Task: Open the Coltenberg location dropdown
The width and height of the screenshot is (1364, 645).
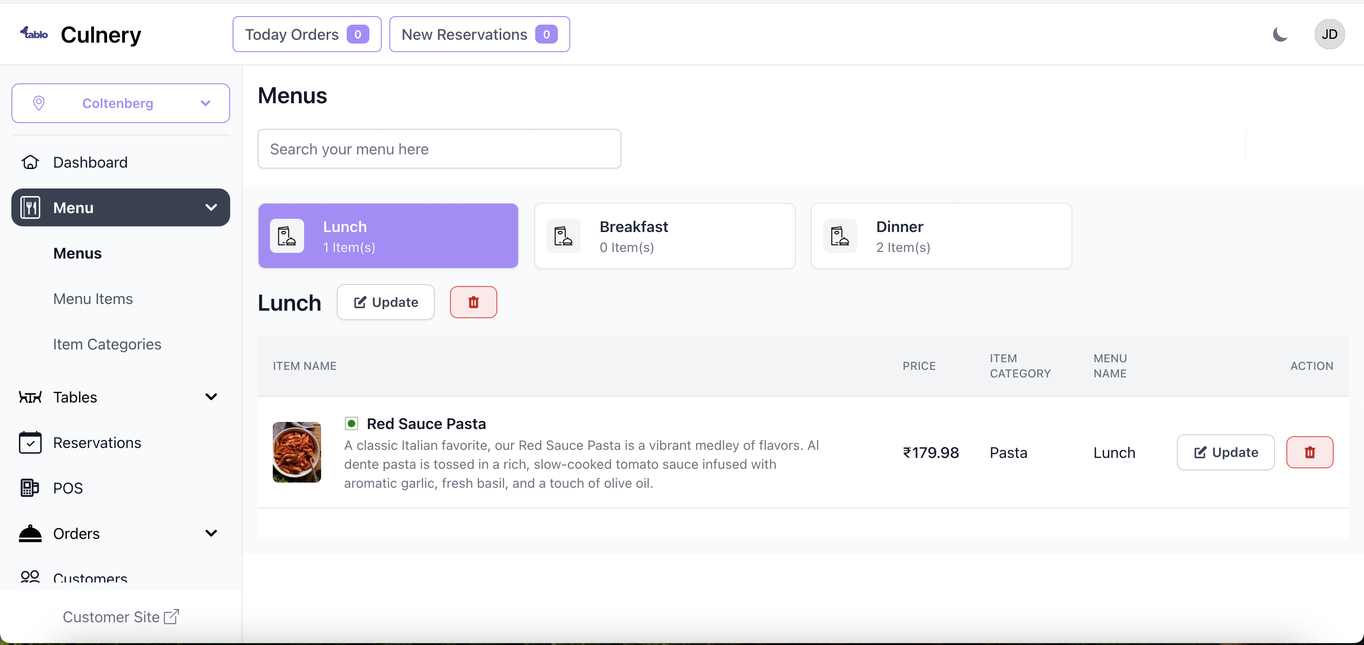Action: coord(121,103)
